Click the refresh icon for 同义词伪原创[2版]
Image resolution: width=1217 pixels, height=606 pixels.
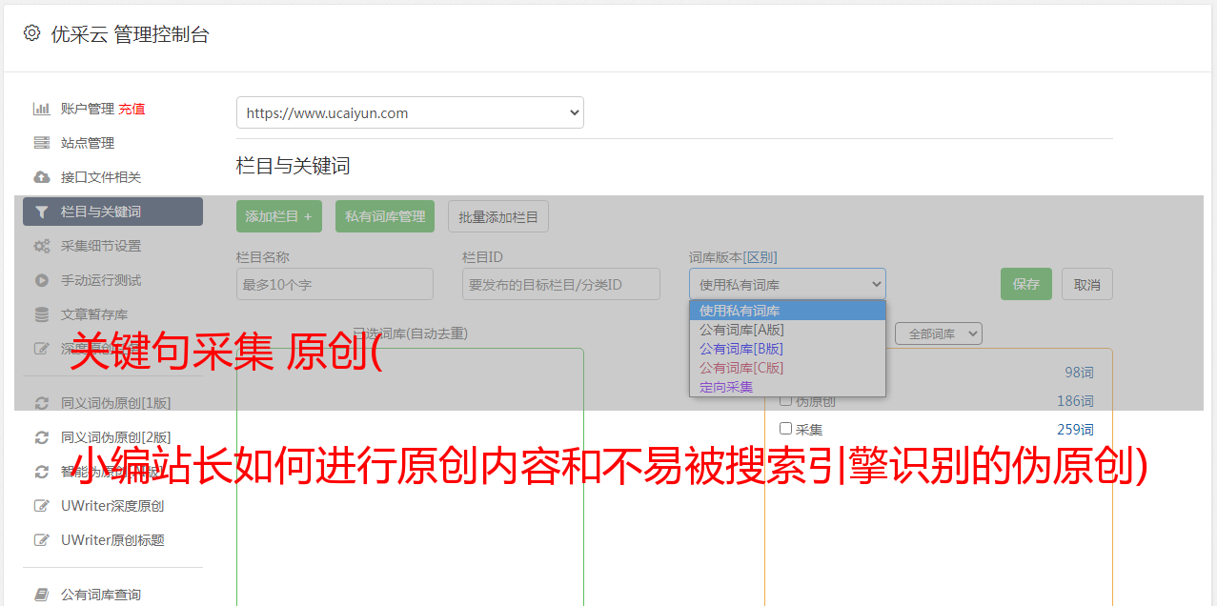(41, 437)
